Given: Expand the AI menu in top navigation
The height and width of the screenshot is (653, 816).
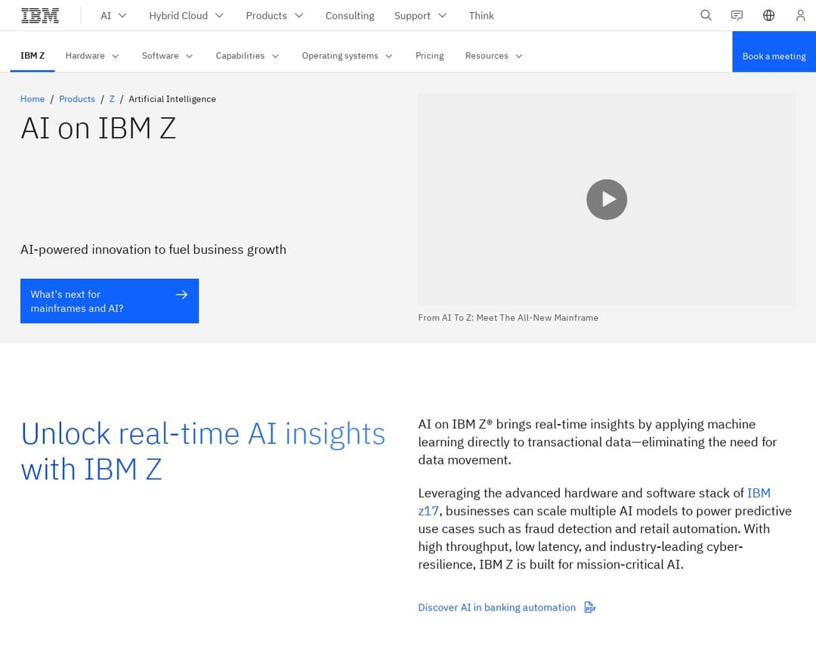Looking at the screenshot, I should pos(113,16).
